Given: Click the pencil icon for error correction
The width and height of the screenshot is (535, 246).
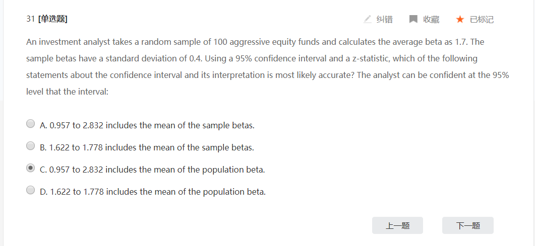Looking at the screenshot, I should click(368, 19).
